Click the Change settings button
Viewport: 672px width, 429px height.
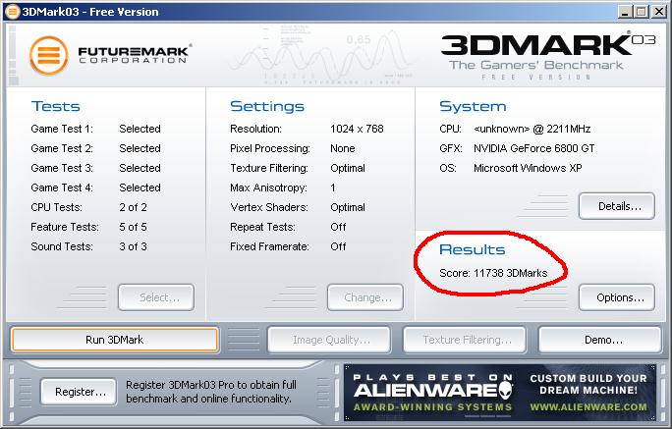pyautogui.click(x=367, y=296)
